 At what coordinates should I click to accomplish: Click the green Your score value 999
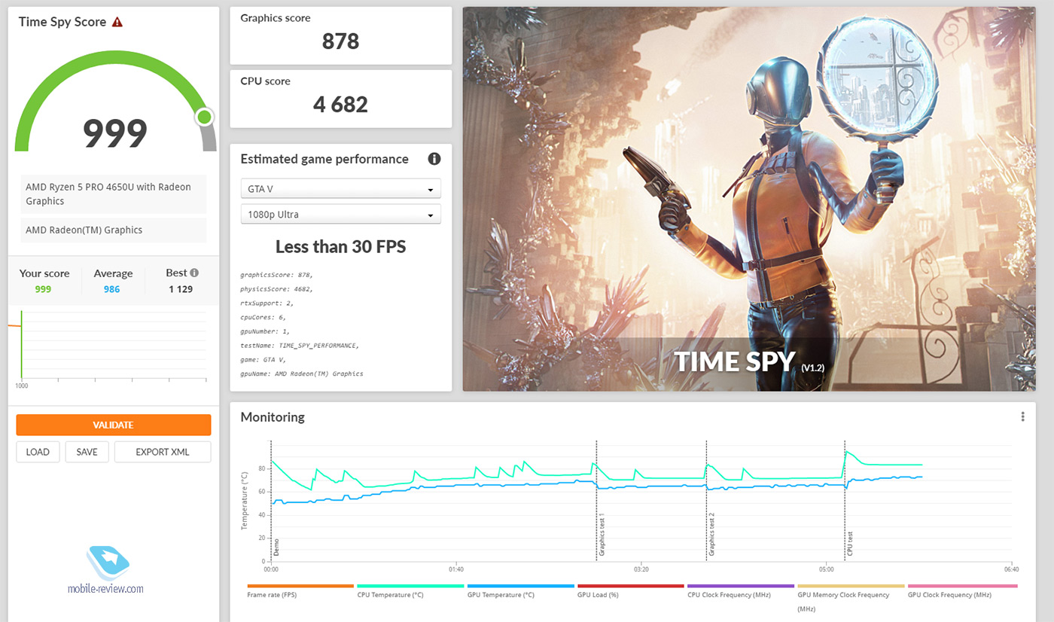pos(43,288)
